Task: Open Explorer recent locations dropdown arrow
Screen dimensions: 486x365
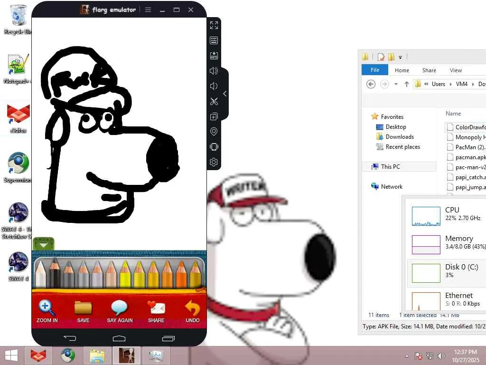Action: tap(396, 84)
